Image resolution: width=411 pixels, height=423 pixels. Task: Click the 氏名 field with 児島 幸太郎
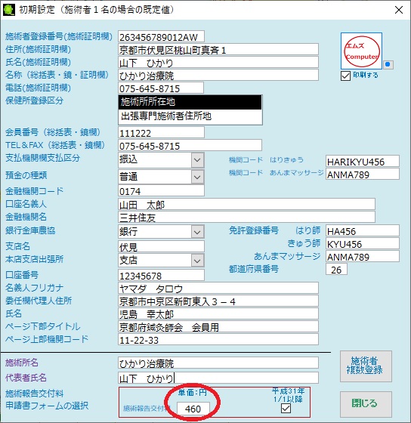(x=218, y=313)
